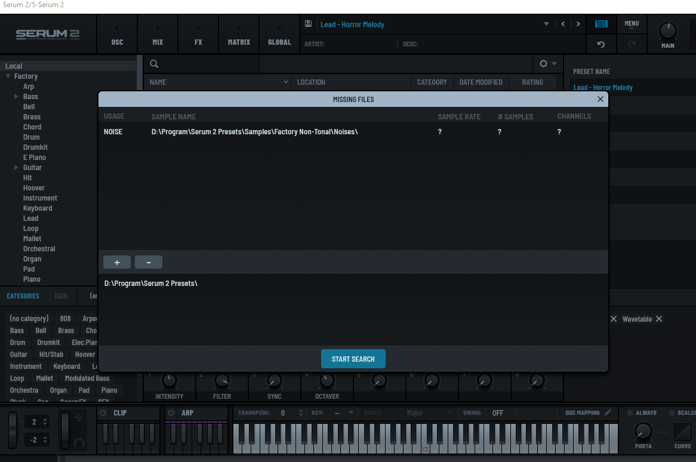Screen dimensions: 696x462
Task: Open dropdown arrow next to gear
Action: click(x=554, y=64)
